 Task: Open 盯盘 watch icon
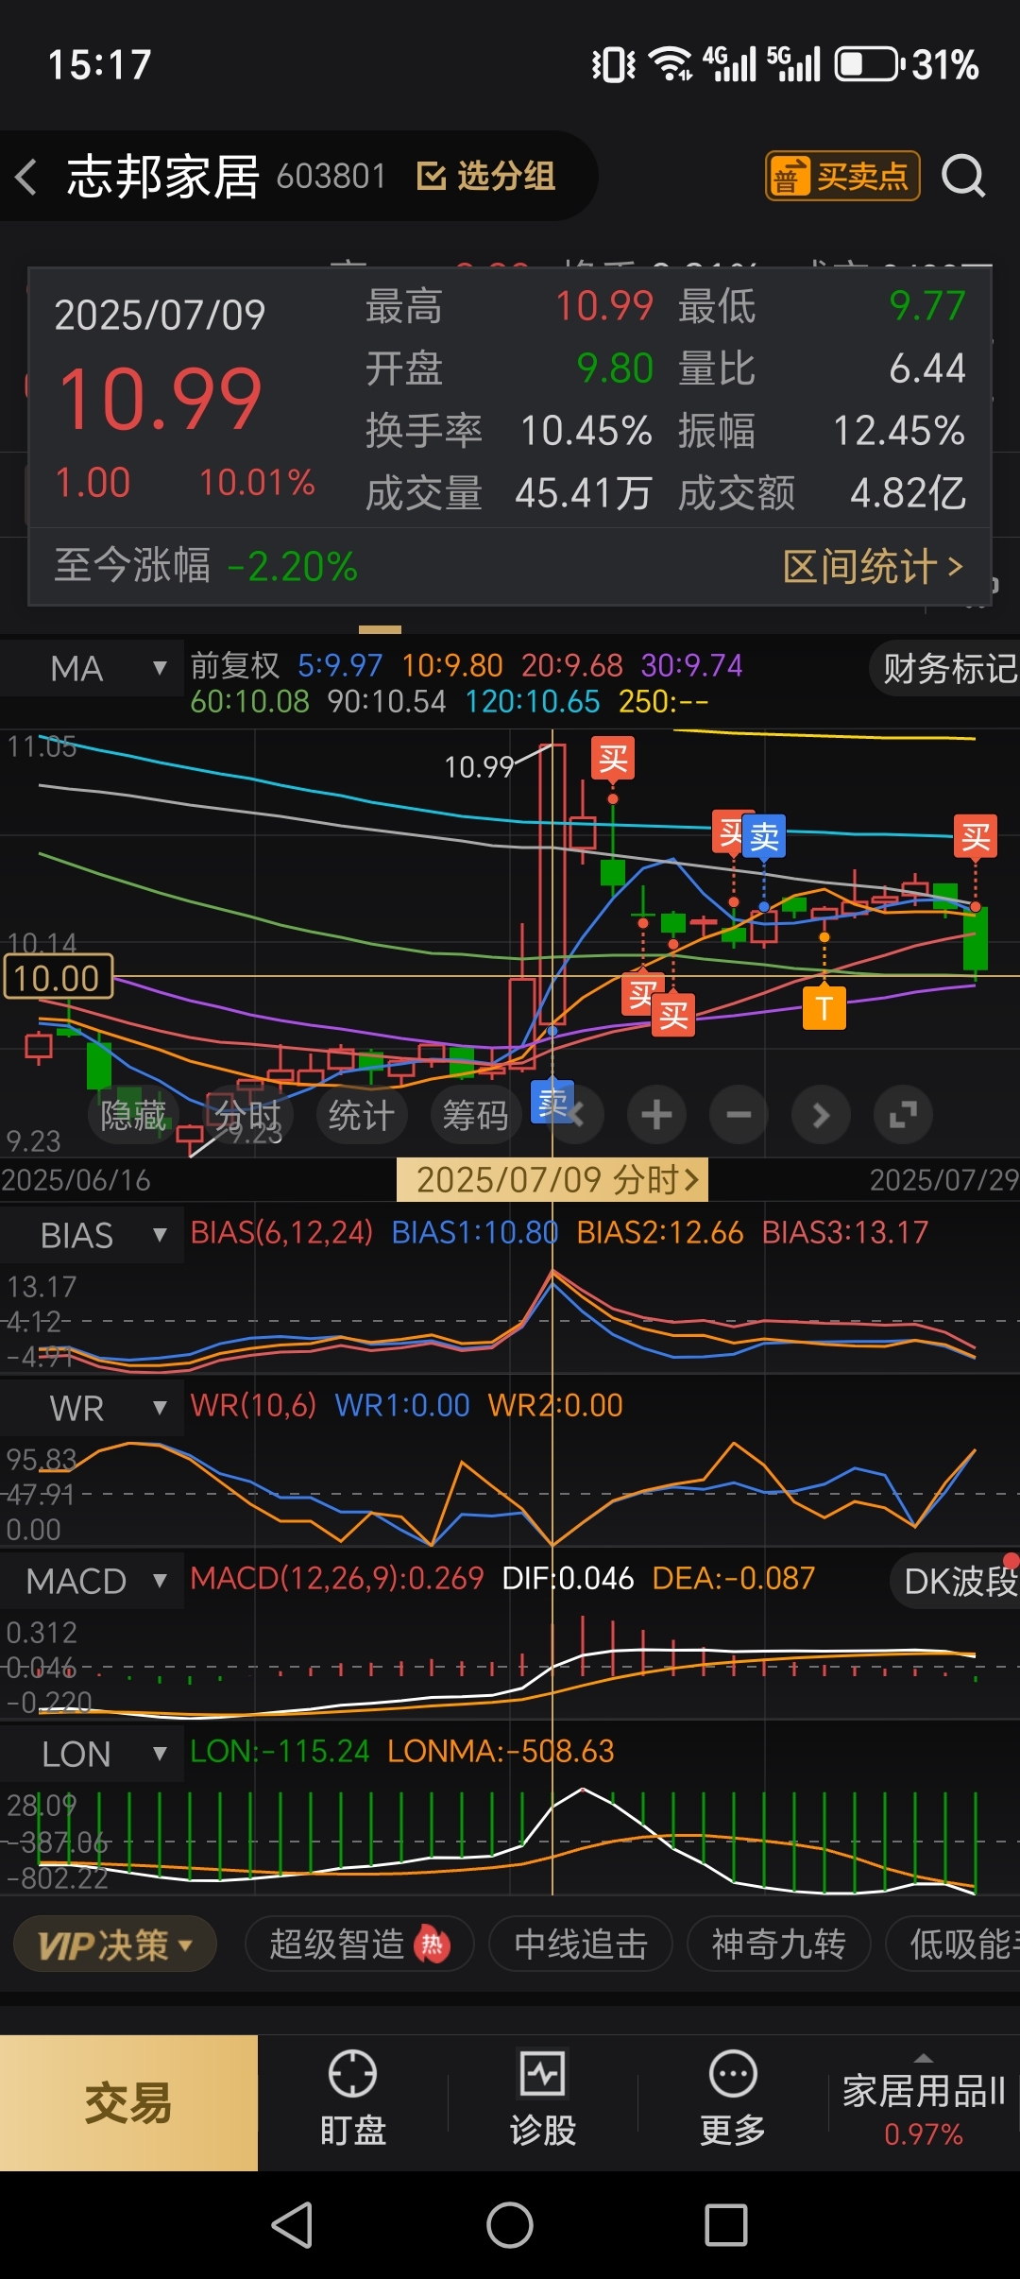click(x=352, y=2100)
